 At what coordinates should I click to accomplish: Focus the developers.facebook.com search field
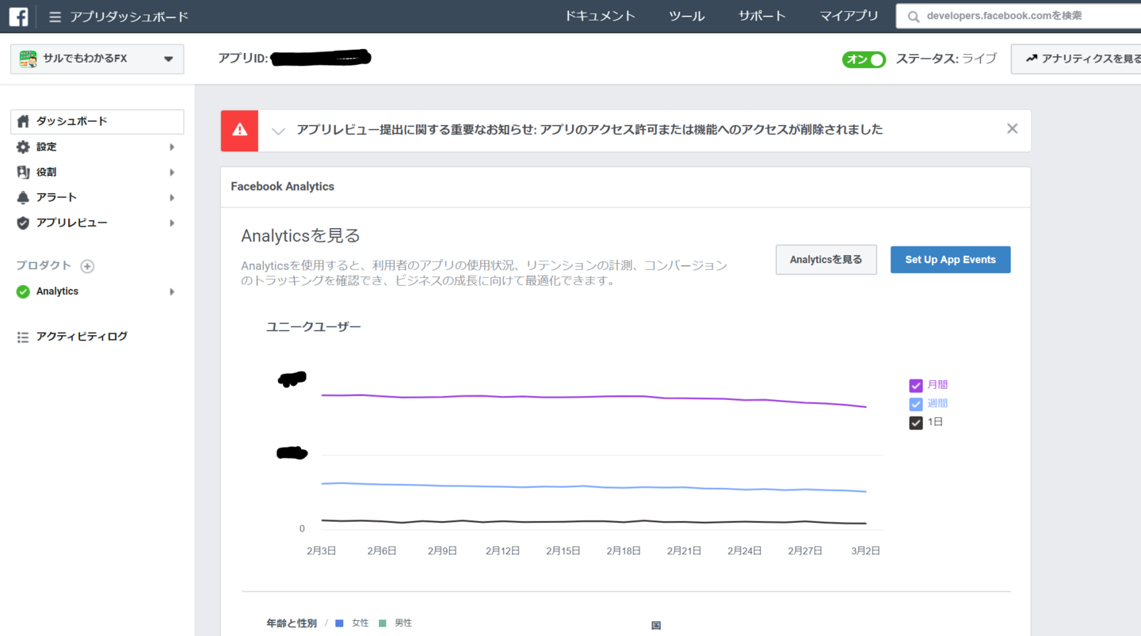click(x=1019, y=16)
